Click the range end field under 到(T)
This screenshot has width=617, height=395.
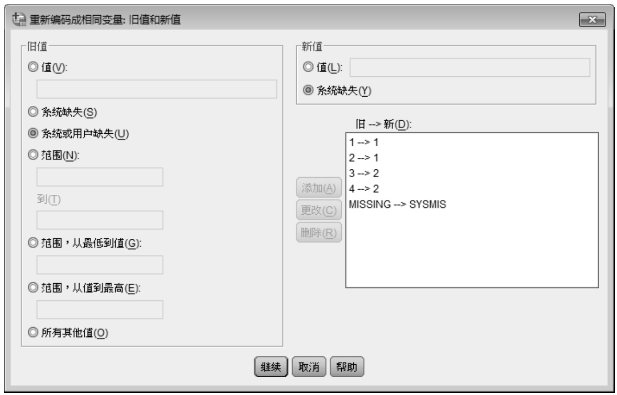100,220
